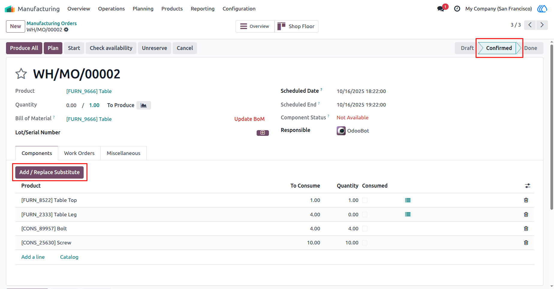
Task: Click the Unreserve button
Action: 154,48
